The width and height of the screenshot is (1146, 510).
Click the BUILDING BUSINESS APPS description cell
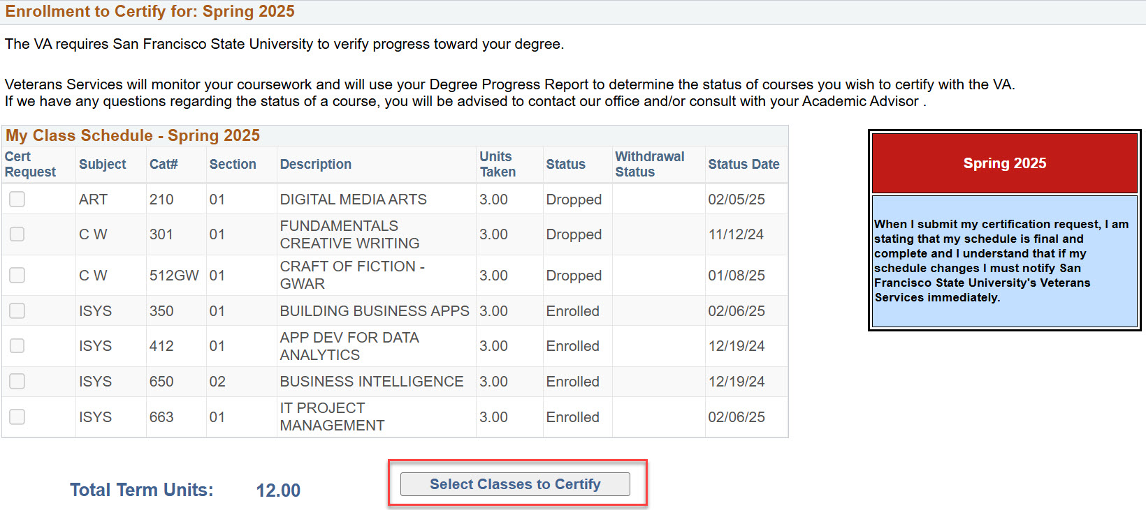[x=375, y=311]
